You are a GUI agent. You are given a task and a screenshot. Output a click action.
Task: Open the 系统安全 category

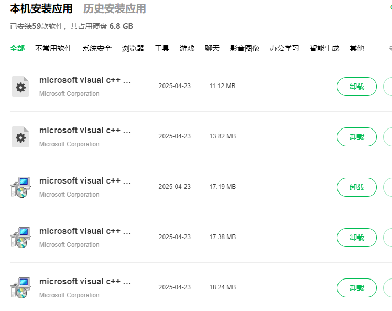coord(97,48)
